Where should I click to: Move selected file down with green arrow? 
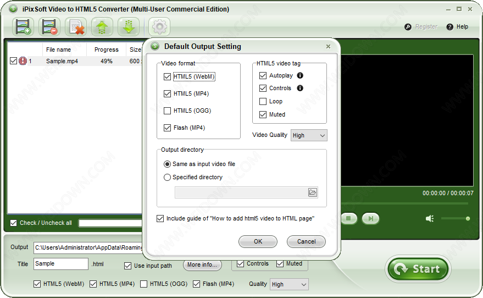click(129, 27)
